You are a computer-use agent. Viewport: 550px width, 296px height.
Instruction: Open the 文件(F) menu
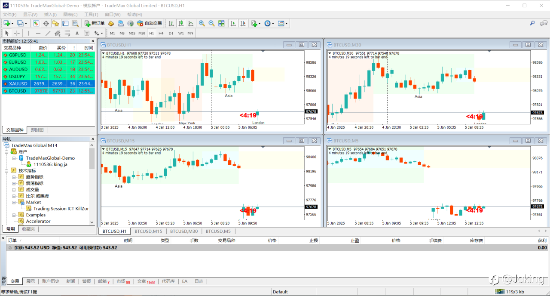coord(9,14)
